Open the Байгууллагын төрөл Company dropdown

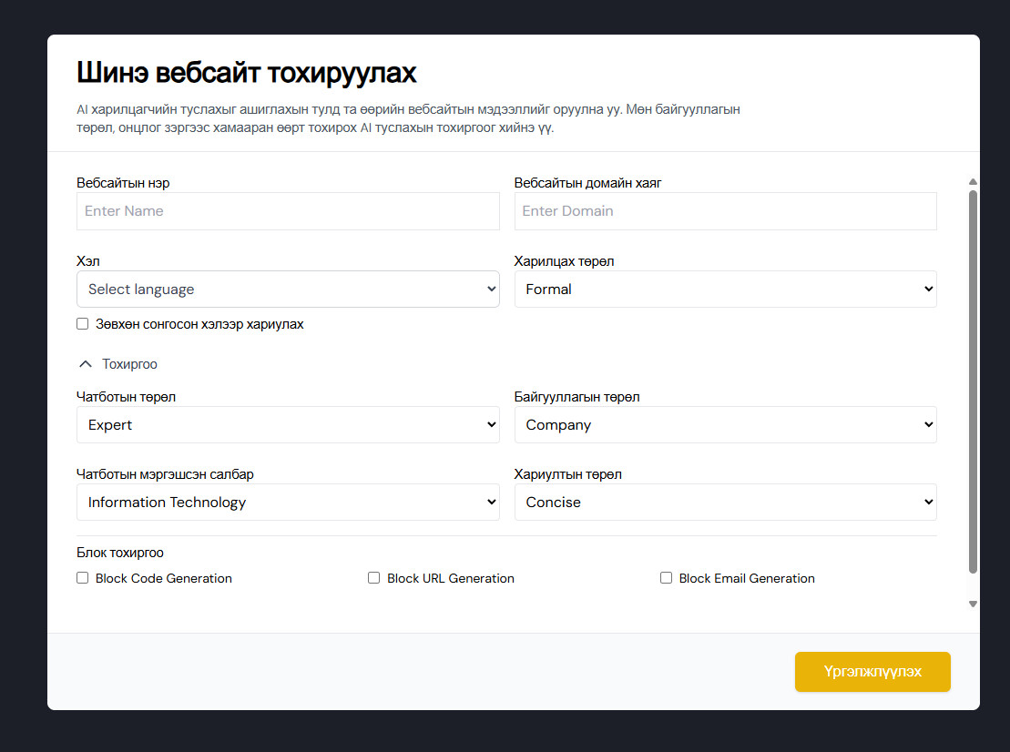725,425
